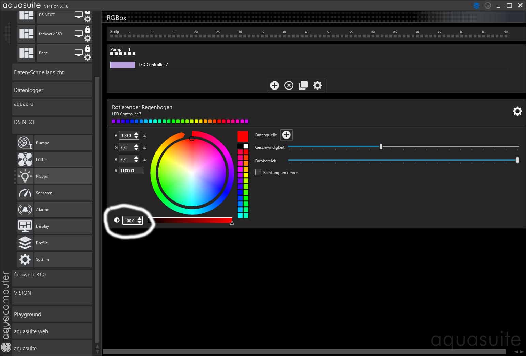Select the LED Controller 7 entry
The width and height of the screenshot is (526, 356).
point(153,65)
